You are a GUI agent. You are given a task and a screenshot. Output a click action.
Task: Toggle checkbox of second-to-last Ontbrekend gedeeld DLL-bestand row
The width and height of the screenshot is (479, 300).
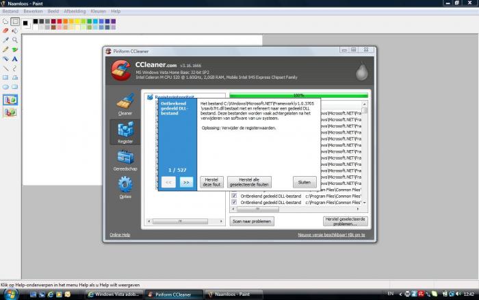[234, 196]
